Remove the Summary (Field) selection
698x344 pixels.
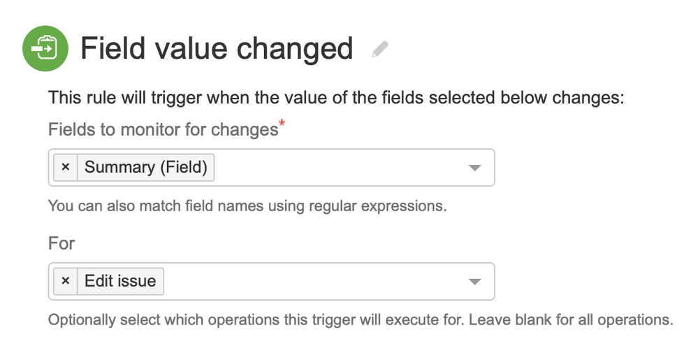click(66, 168)
